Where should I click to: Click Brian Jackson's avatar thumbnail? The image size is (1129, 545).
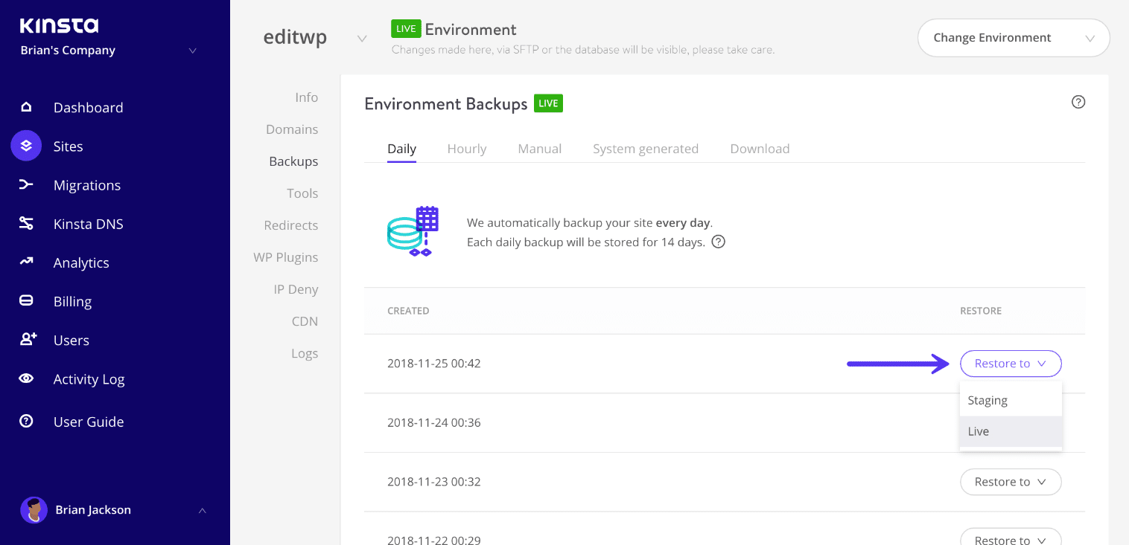click(34, 509)
